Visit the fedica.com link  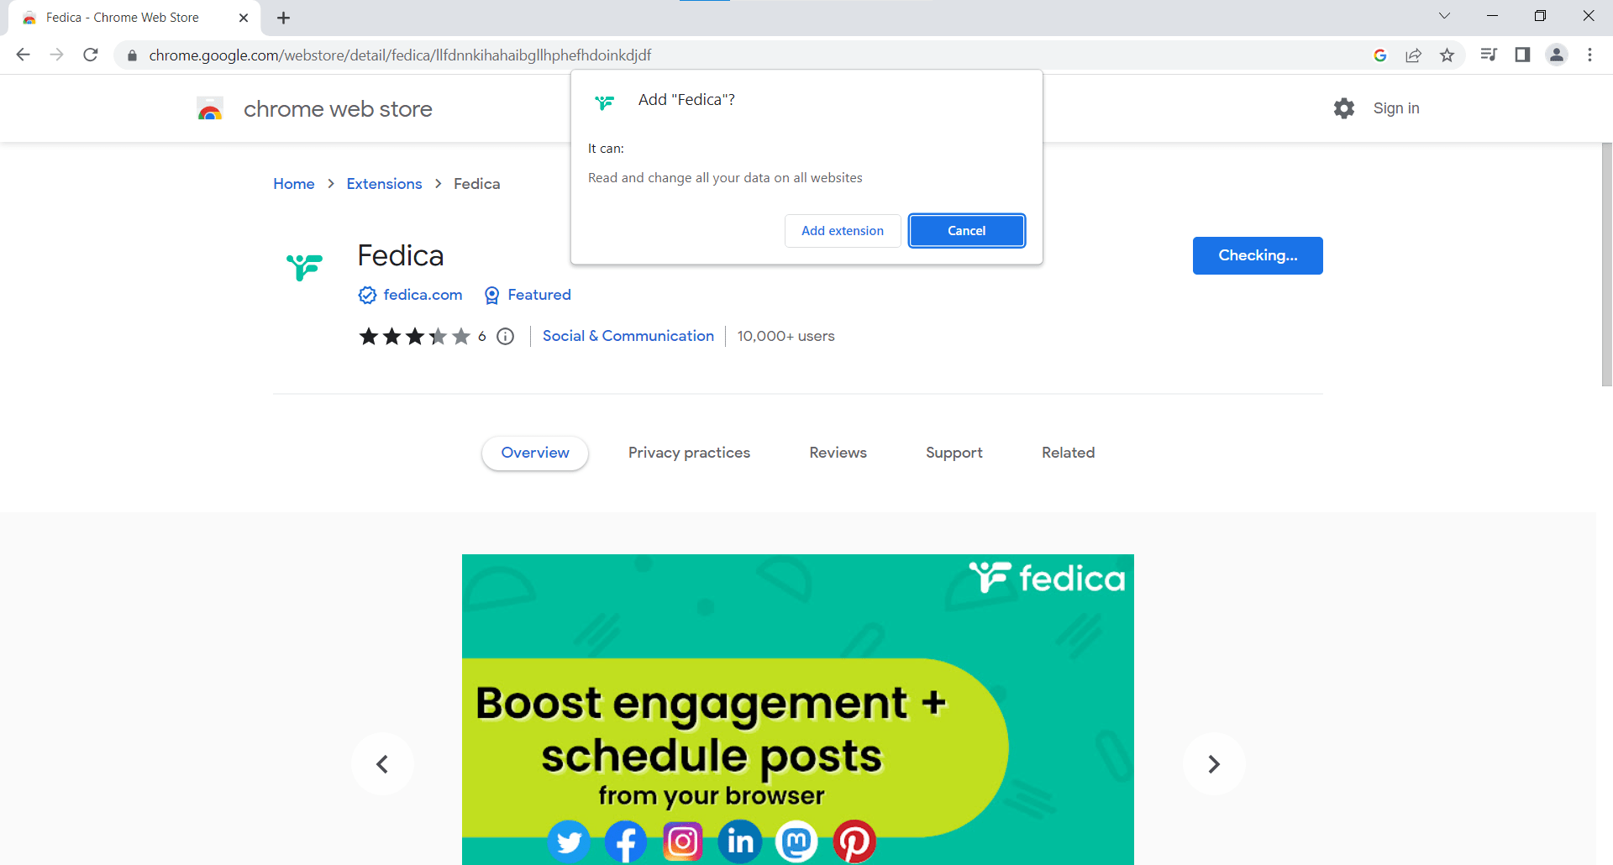pyautogui.click(x=423, y=295)
